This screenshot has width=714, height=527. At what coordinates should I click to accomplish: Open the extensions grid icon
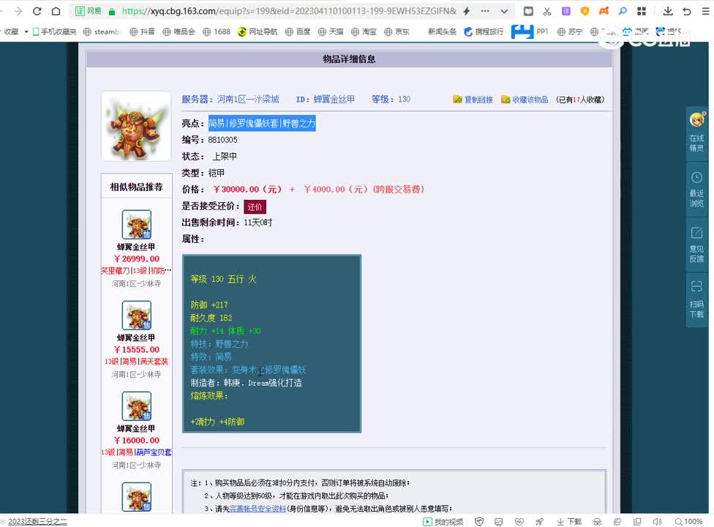[642, 12]
